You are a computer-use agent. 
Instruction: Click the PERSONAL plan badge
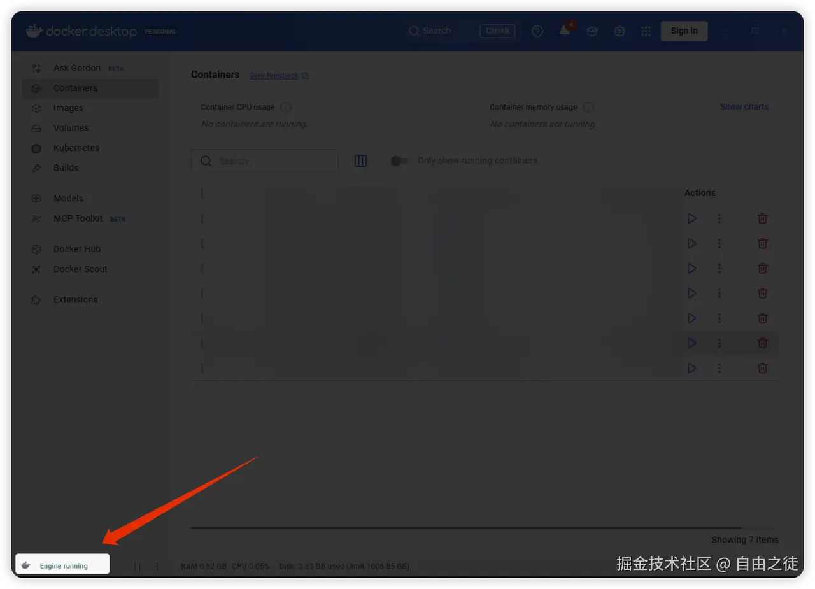tap(160, 32)
